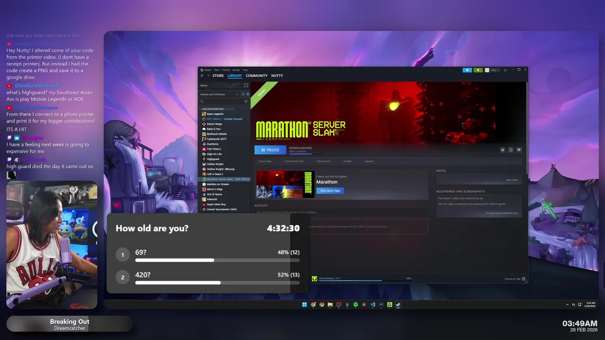Select Unreal Tournament 2004 in library
Viewport: 605px width, 340px height.
pos(221,209)
